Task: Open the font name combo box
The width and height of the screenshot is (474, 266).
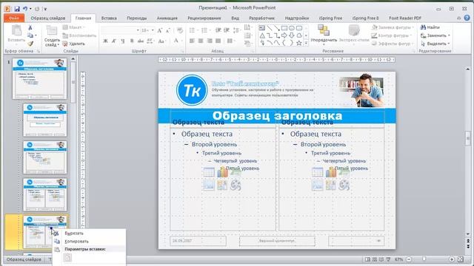Action: click(x=120, y=30)
